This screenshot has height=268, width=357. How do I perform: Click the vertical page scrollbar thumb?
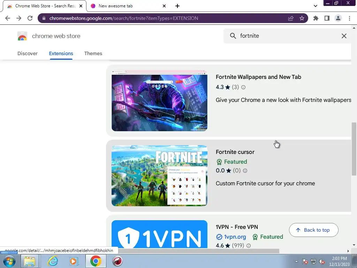(x=354, y=149)
